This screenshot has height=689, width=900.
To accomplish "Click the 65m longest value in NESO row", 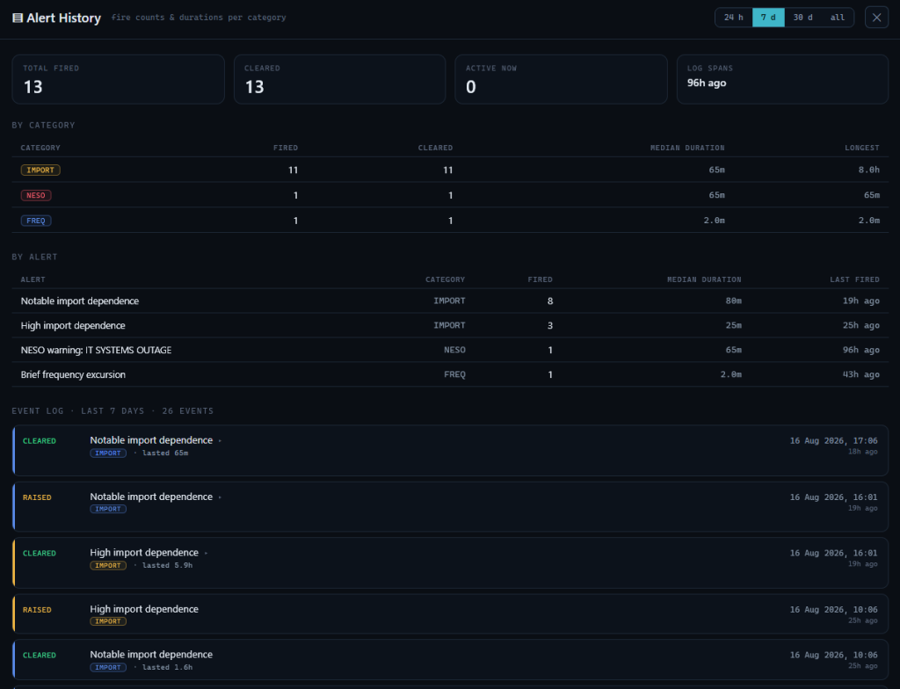I will [871, 195].
